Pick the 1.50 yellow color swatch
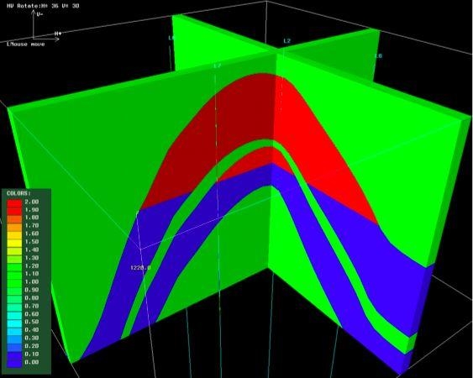The height and width of the screenshot is (378, 473). (14, 242)
